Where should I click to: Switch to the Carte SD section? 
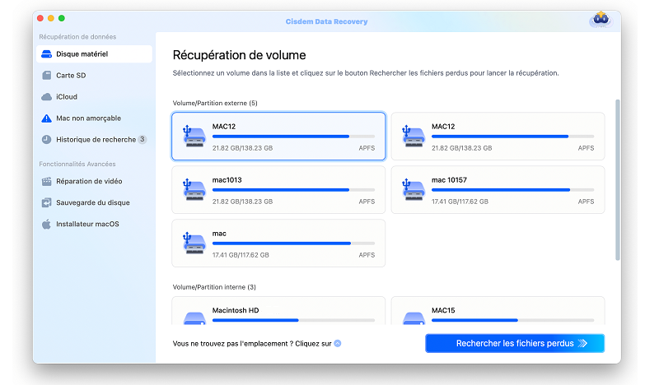pos(71,76)
